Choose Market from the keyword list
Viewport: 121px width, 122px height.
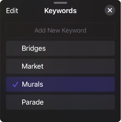[x=61, y=66]
